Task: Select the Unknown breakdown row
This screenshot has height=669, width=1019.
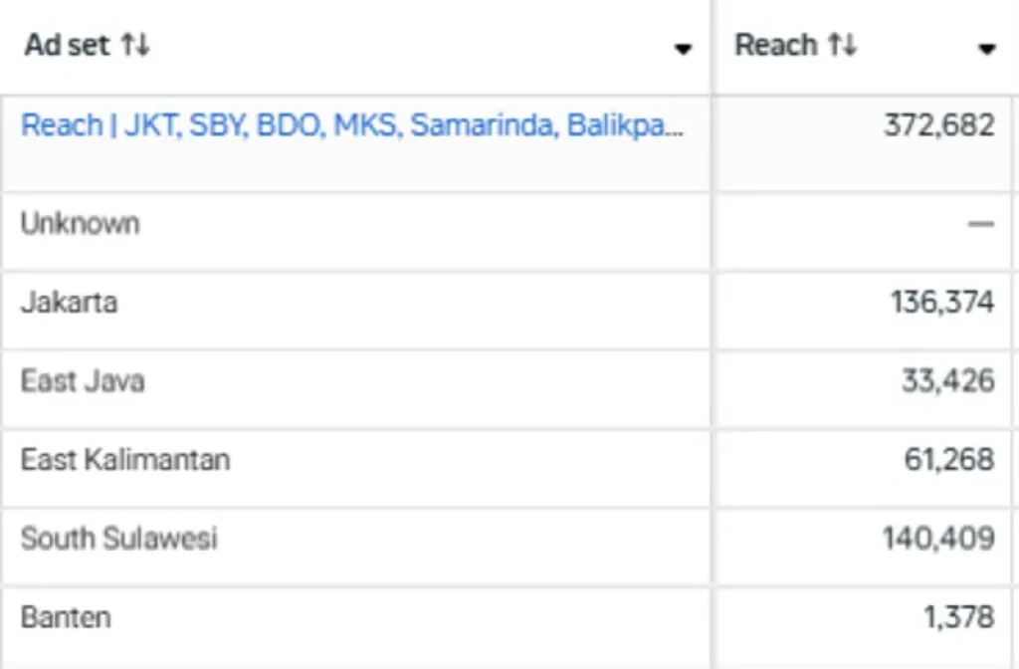Action: click(80, 223)
